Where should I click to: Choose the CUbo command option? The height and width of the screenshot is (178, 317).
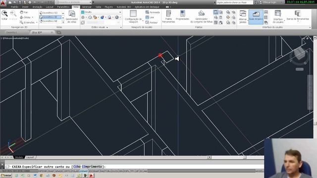tap(77, 167)
